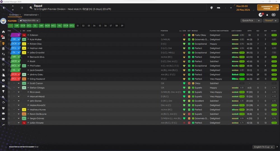Viewport: 280px width, 151px height.
Task: Select the STCR position filter tab
Action: click(x=66, y=26)
